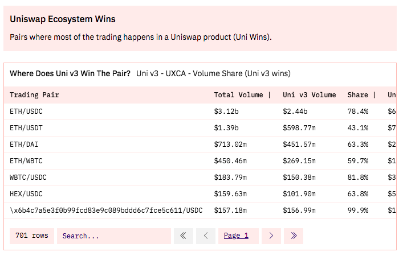403x256 pixels.
Task: Go to first page of results
Action: pos(183,236)
